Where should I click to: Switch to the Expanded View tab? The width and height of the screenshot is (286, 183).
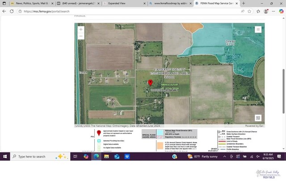tap(124, 3)
